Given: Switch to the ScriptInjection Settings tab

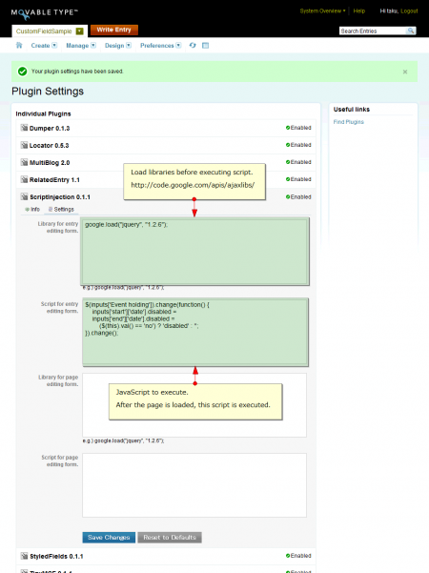Looking at the screenshot, I should (61, 210).
